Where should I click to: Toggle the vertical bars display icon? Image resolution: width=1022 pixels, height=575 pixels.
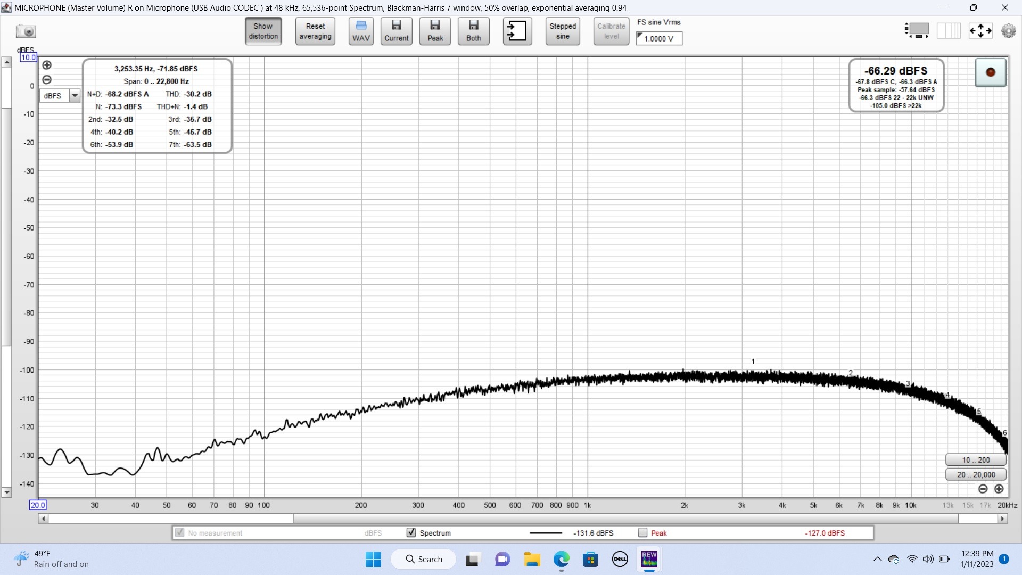coord(949,31)
